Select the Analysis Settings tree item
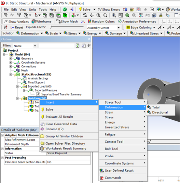This screenshot has width=180, height=183. pos(38,78)
